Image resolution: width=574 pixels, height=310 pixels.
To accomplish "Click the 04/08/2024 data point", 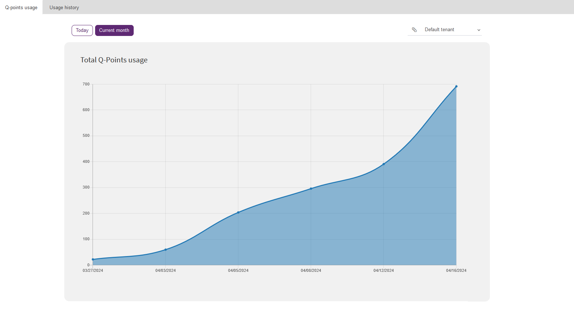I will (x=311, y=189).
